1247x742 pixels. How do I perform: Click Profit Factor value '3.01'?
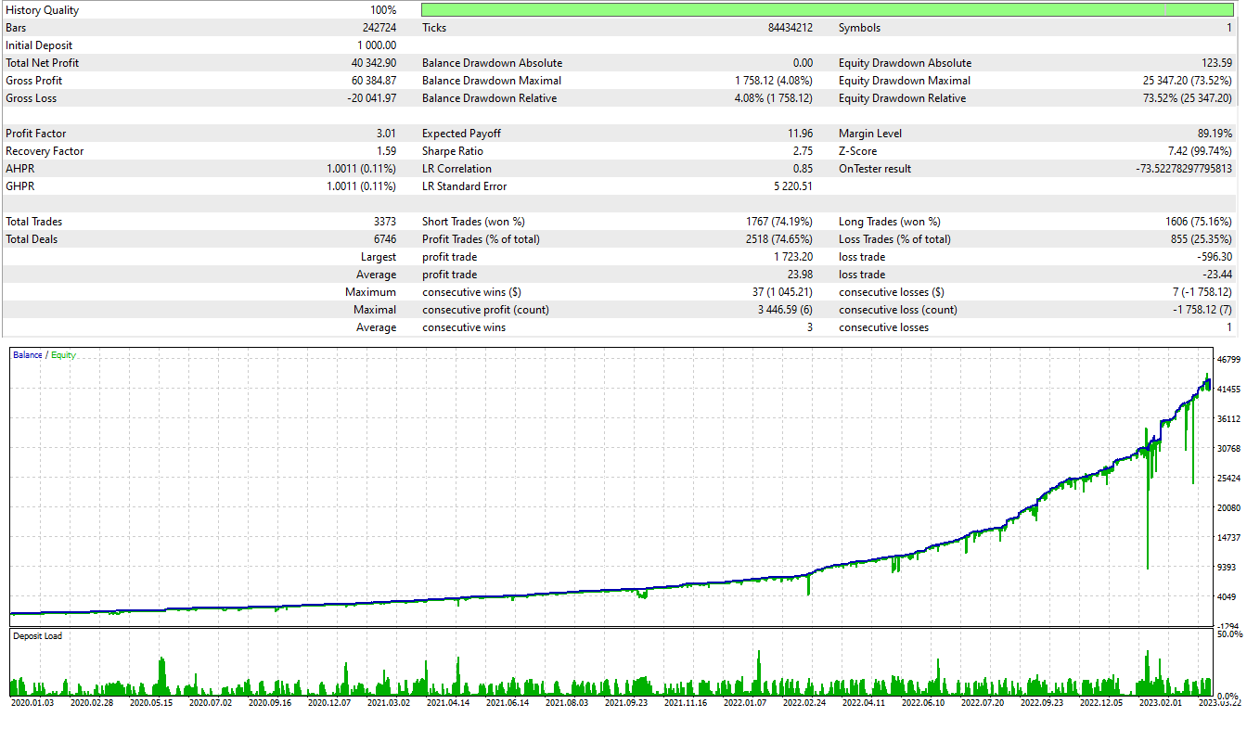[387, 134]
